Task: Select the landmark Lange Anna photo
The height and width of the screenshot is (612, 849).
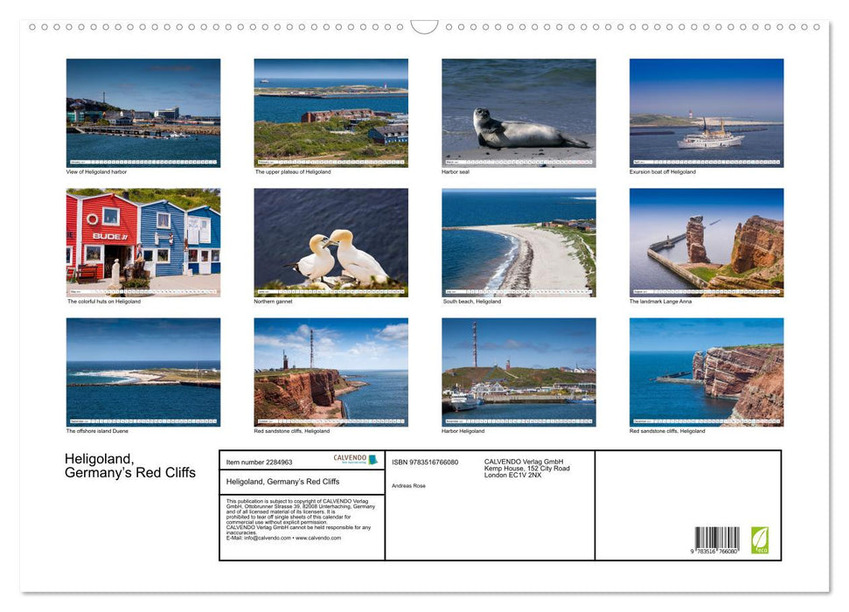Action: click(706, 242)
